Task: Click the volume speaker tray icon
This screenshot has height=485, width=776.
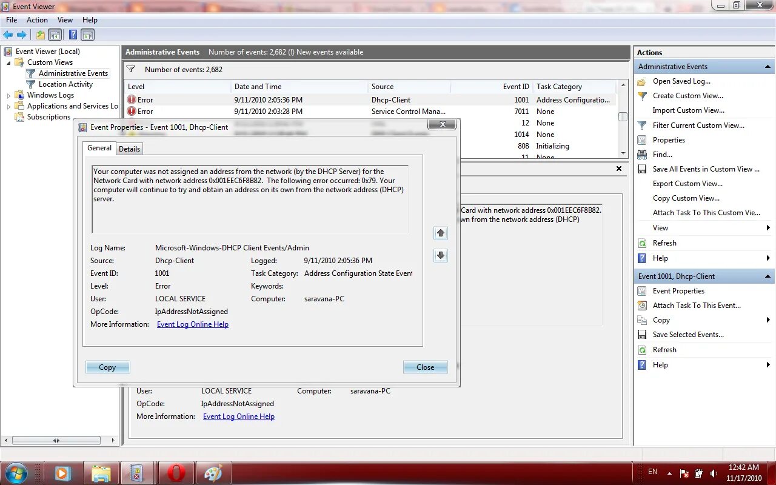Action: click(x=714, y=473)
